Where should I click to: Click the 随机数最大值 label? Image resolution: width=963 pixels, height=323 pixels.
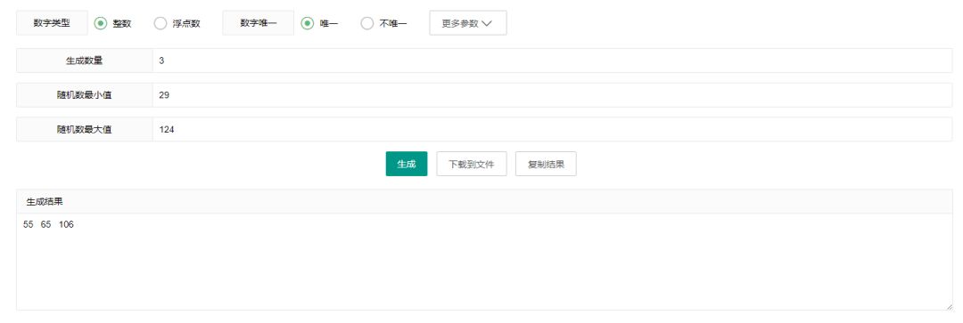point(85,129)
